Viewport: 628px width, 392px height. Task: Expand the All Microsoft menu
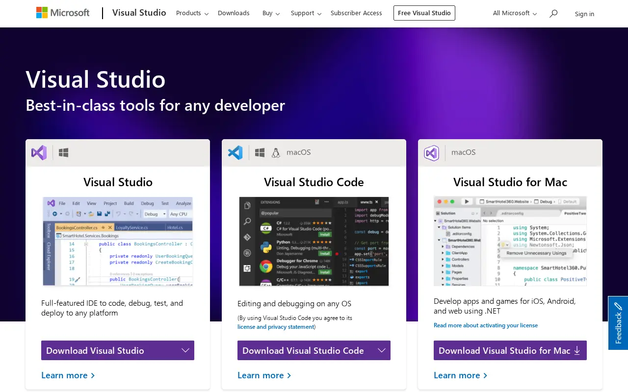click(515, 13)
